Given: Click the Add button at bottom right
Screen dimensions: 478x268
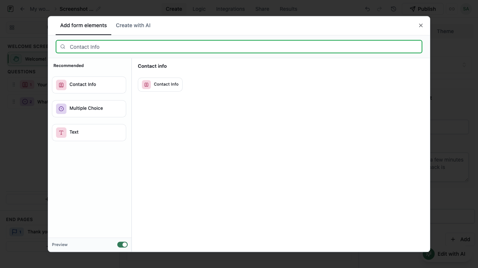Looking at the screenshot, I should click(460, 239).
